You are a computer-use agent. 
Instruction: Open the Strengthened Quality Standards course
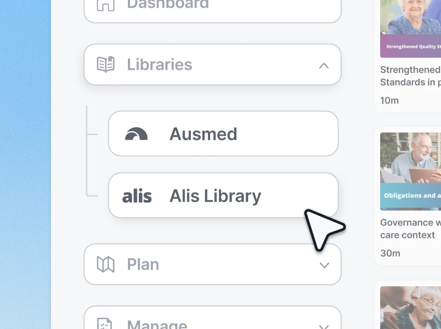pos(410,76)
